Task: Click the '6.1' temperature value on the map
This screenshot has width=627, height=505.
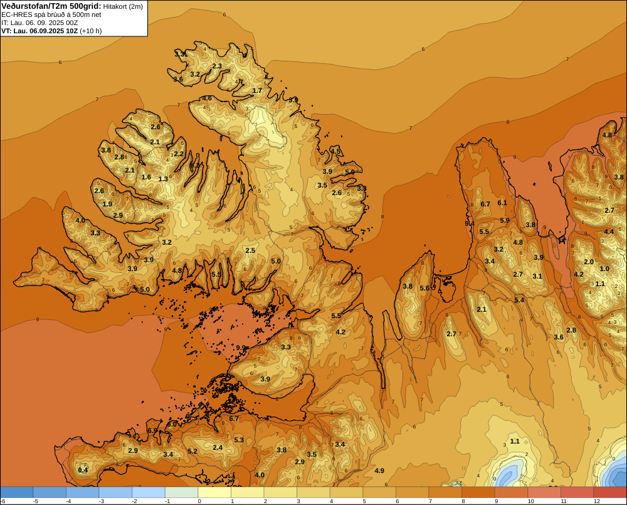Action: pyautogui.click(x=502, y=203)
